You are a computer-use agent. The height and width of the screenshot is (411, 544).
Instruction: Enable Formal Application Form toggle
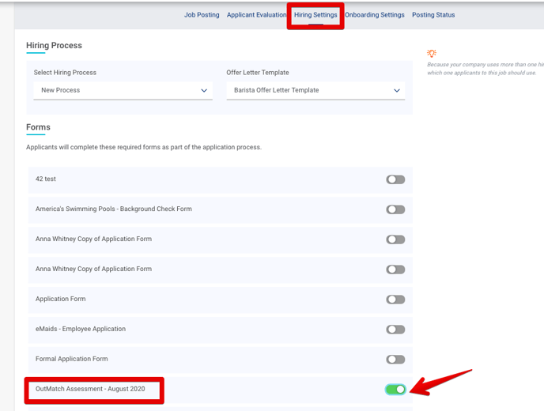click(395, 360)
